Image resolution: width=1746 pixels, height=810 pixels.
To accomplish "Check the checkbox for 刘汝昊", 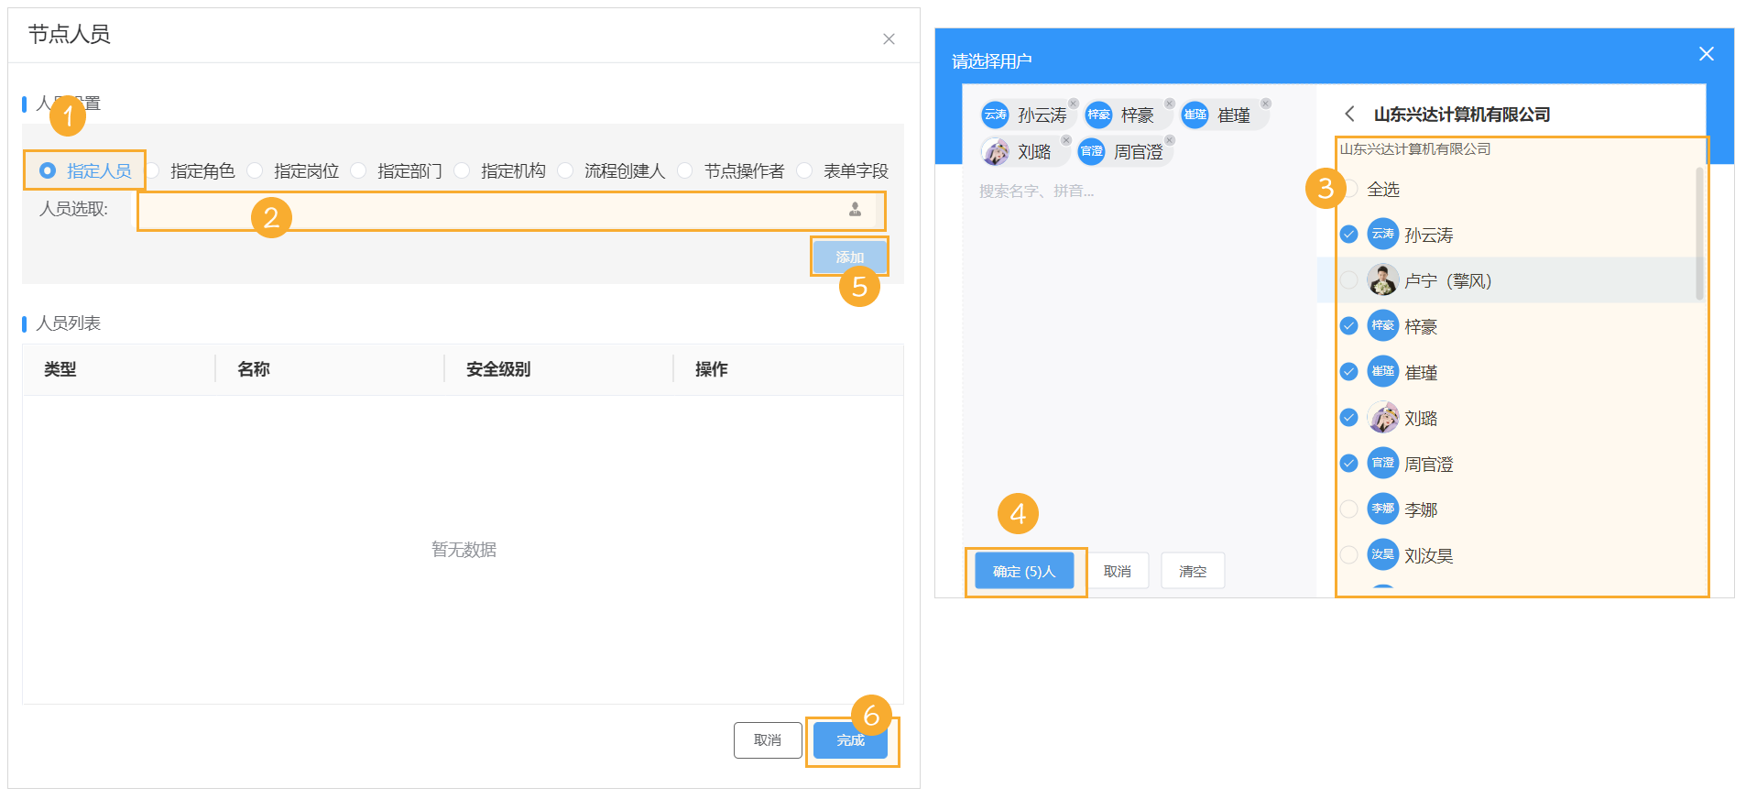I will click(x=1349, y=555).
